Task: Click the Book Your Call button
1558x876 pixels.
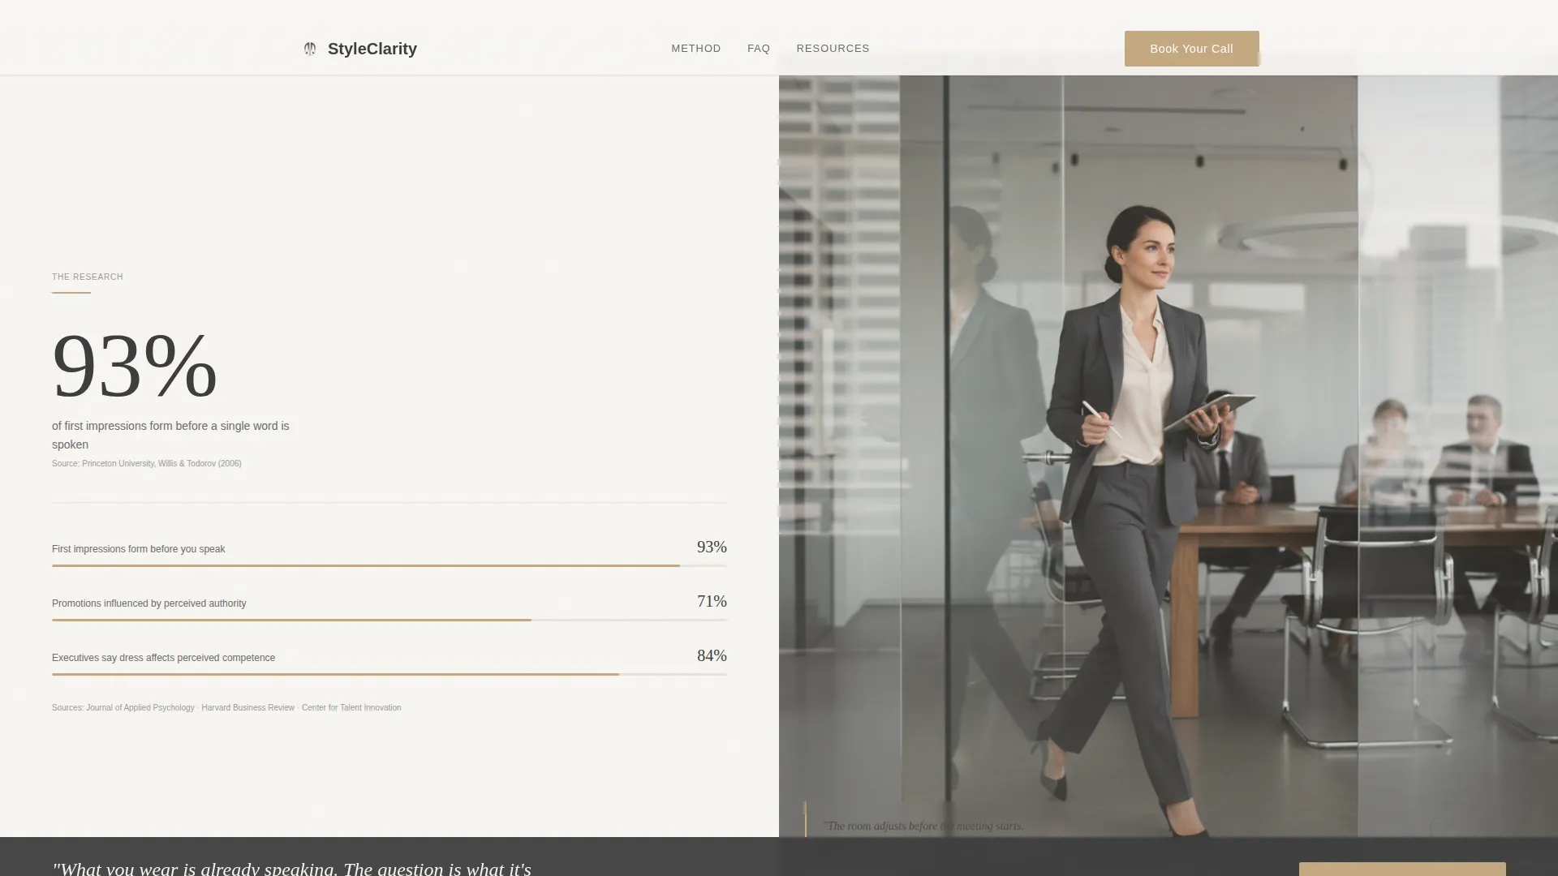Action: (x=1191, y=49)
